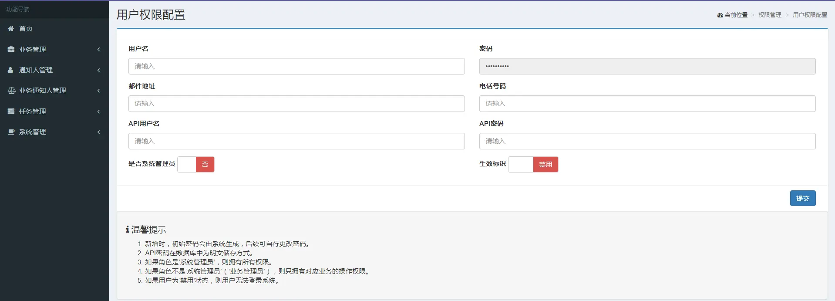835x301 pixels.
Task: Click the 邮件地址 field label
Action: [x=141, y=86]
